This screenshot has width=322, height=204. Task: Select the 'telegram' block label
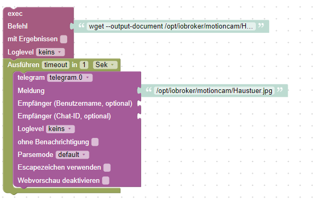tap(31, 78)
